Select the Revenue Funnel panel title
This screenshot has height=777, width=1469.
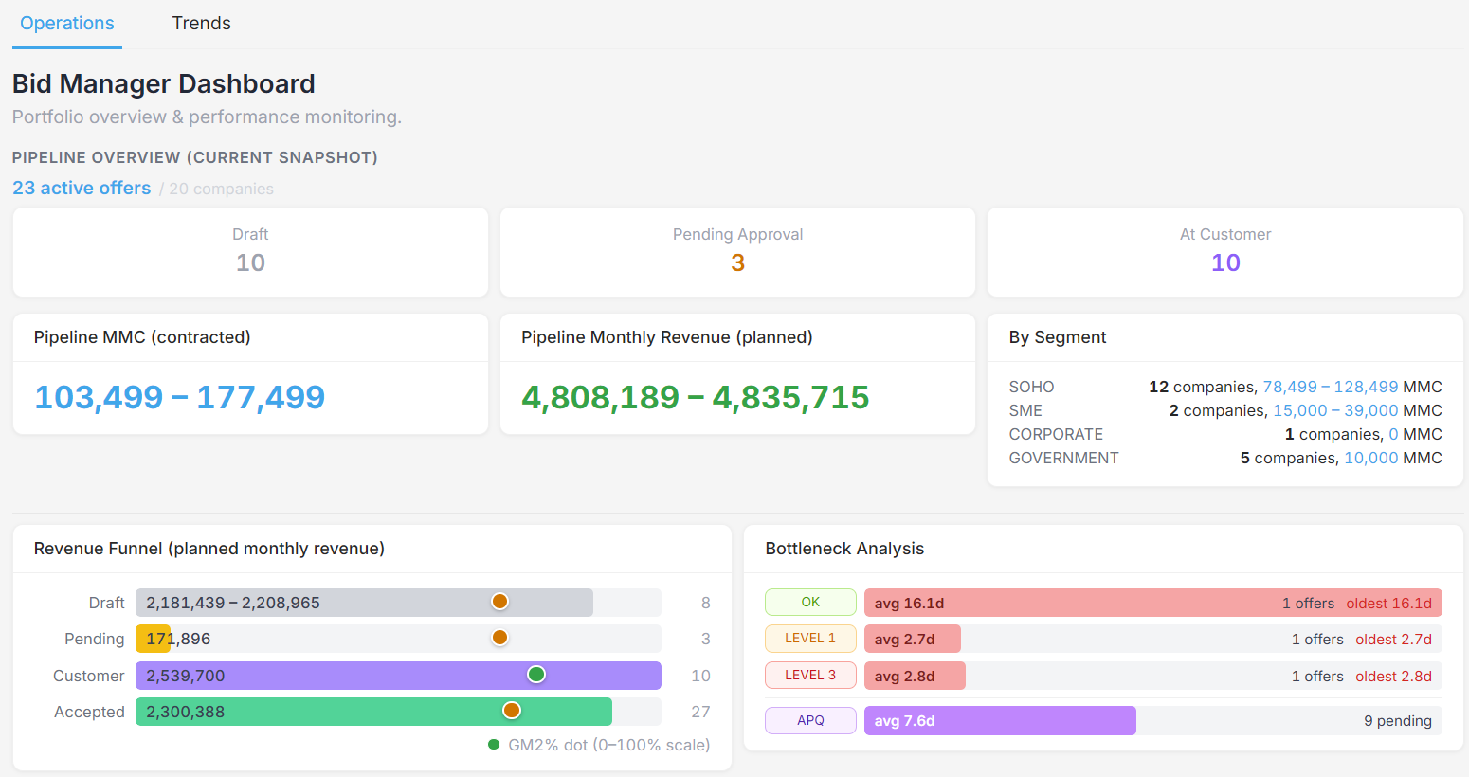point(209,549)
